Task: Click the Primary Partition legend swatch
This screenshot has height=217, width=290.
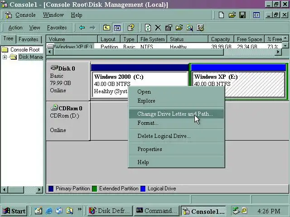Action: [x=51, y=189]
